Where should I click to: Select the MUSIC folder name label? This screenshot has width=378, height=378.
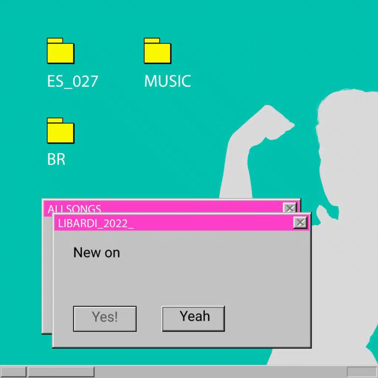[167, 81]
